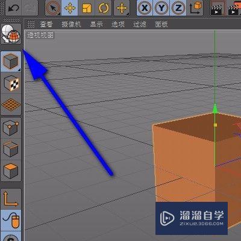Screen dimensions: 241x241
Task: Toggle the tweak mouse mode icon
Action: point(11,221)
